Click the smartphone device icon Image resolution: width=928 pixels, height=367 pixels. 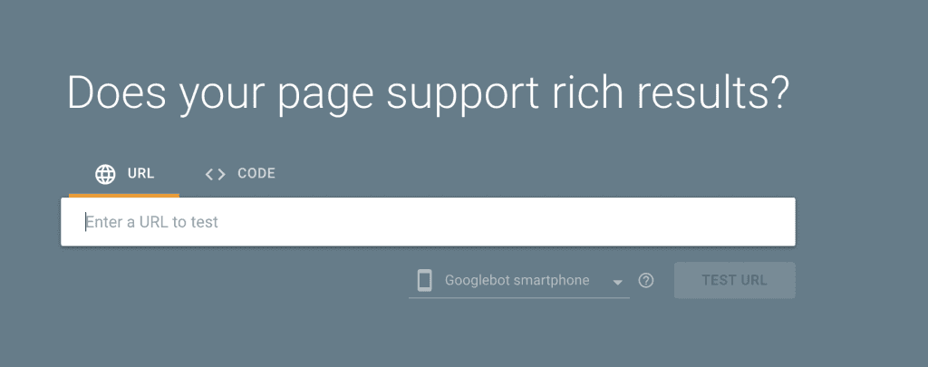coord(424,280)
